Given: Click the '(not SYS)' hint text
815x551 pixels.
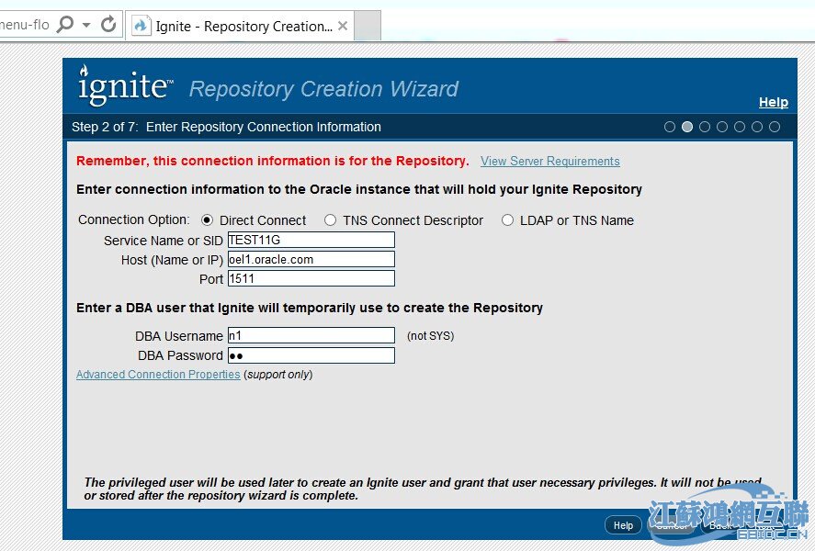Looking at the screenshot, I should (430, 336).
